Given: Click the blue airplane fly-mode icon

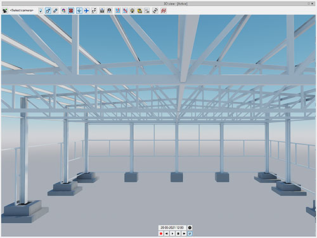Looking at the screenshot, I should pyautogui.click(x=86, y=10).
